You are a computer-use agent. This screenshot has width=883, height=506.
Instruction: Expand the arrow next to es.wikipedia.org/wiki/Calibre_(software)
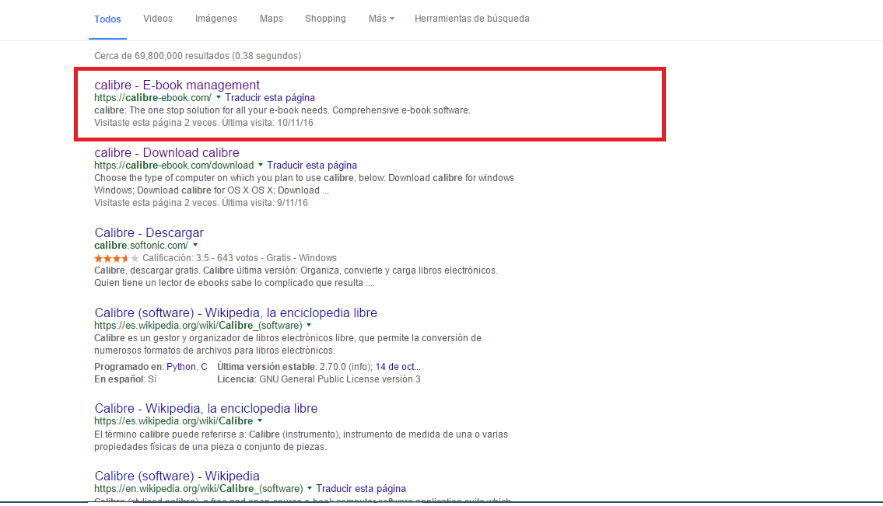(x=309, y=325)
